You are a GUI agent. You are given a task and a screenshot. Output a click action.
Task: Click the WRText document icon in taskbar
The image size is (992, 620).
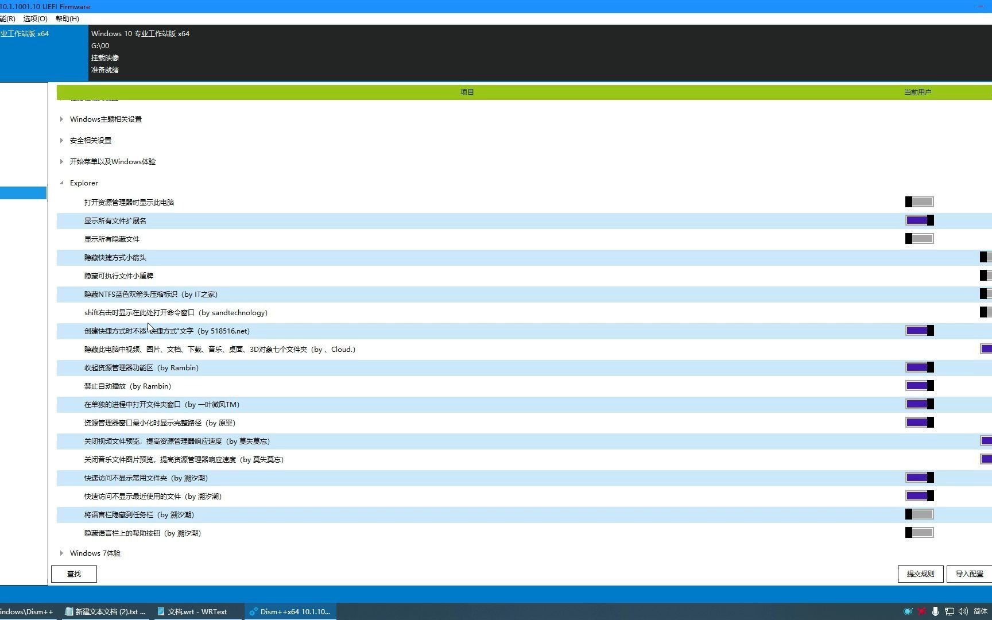point(161,611)
